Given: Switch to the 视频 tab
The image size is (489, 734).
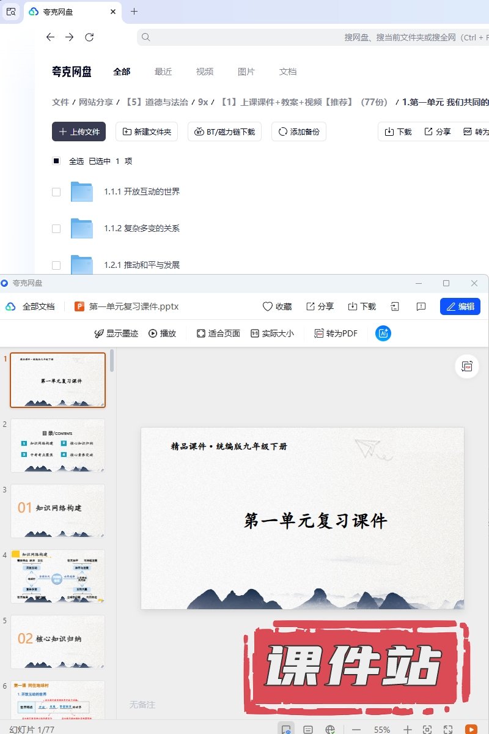Looking at the screenshot, I should [x=205, y=72].
